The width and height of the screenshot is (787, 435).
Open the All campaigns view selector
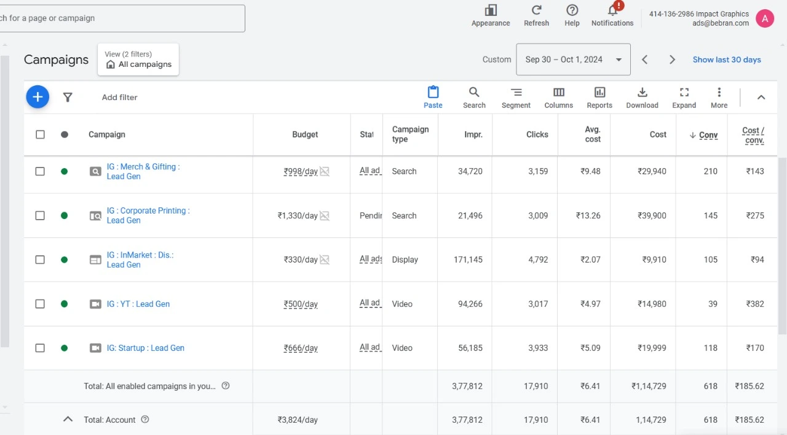[138, 60]
